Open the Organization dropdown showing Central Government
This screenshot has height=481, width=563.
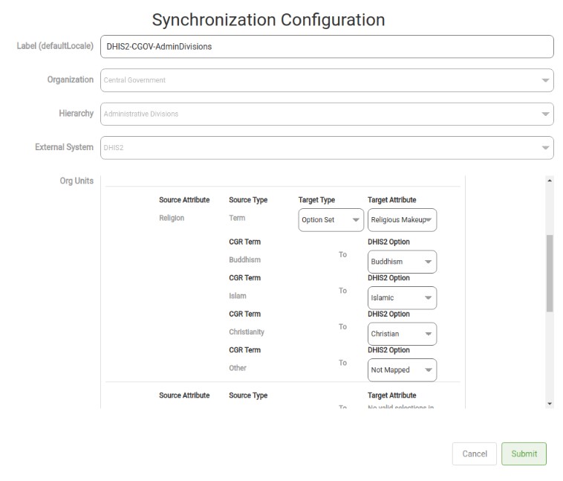(327, 80)
